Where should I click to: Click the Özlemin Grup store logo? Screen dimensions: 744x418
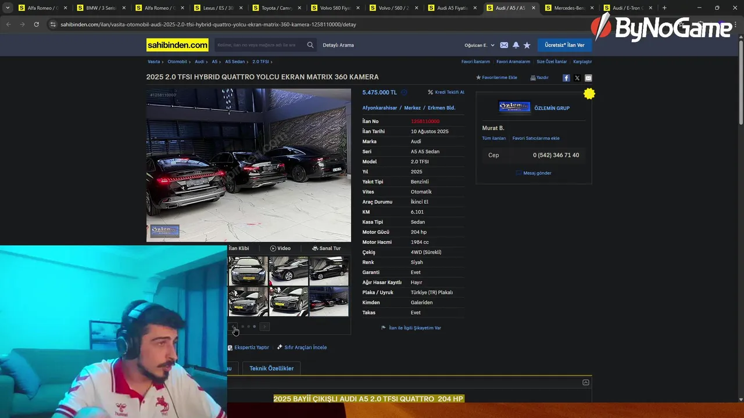pos(514,107)
